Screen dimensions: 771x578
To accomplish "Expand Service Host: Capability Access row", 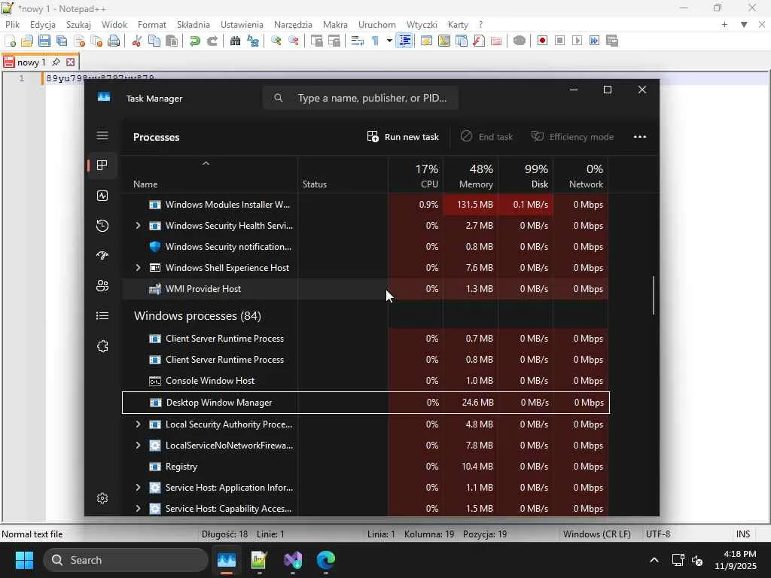I will [x=139, y=509].
